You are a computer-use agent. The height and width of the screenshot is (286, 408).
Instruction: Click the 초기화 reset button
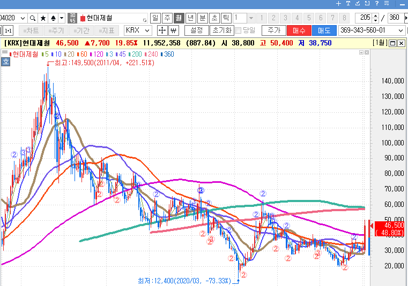(222, 30)
